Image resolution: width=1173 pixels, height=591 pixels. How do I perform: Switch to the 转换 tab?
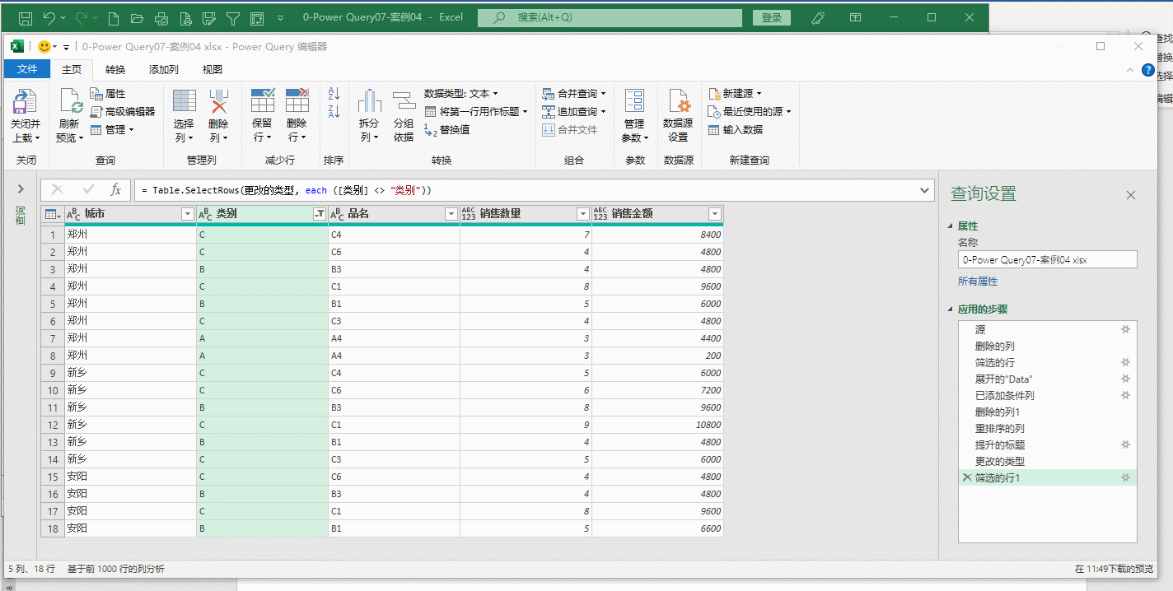coord(115,69)
